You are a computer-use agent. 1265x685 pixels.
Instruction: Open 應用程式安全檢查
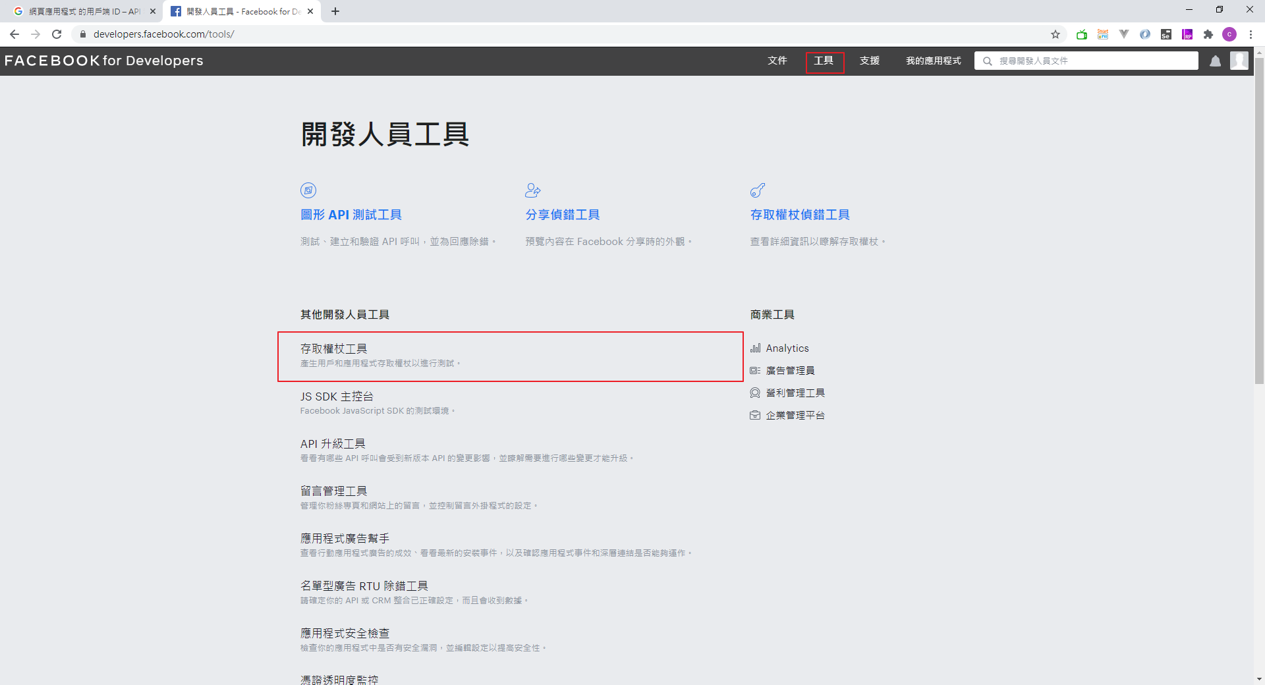click(x=345, y=634)
